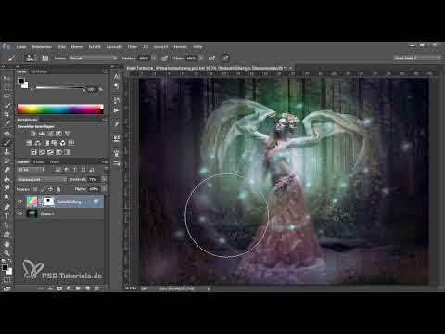Select the Clone Stamp tool
The width and height of the screenshot is (445, 334).
click(6, 152)
